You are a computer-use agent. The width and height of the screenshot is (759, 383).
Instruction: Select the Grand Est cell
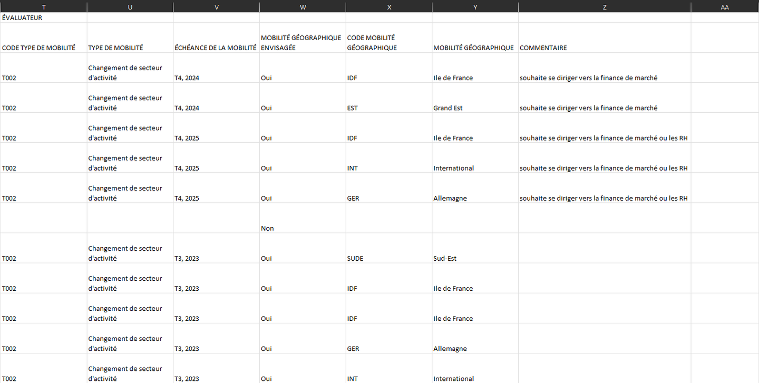pyautogui.click(x=475, y=107)
